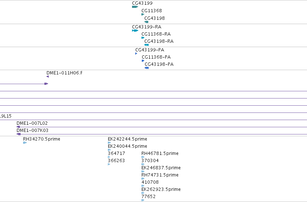
Task: Click the CG43198-PA protein glyph
Action: point(147,68)
